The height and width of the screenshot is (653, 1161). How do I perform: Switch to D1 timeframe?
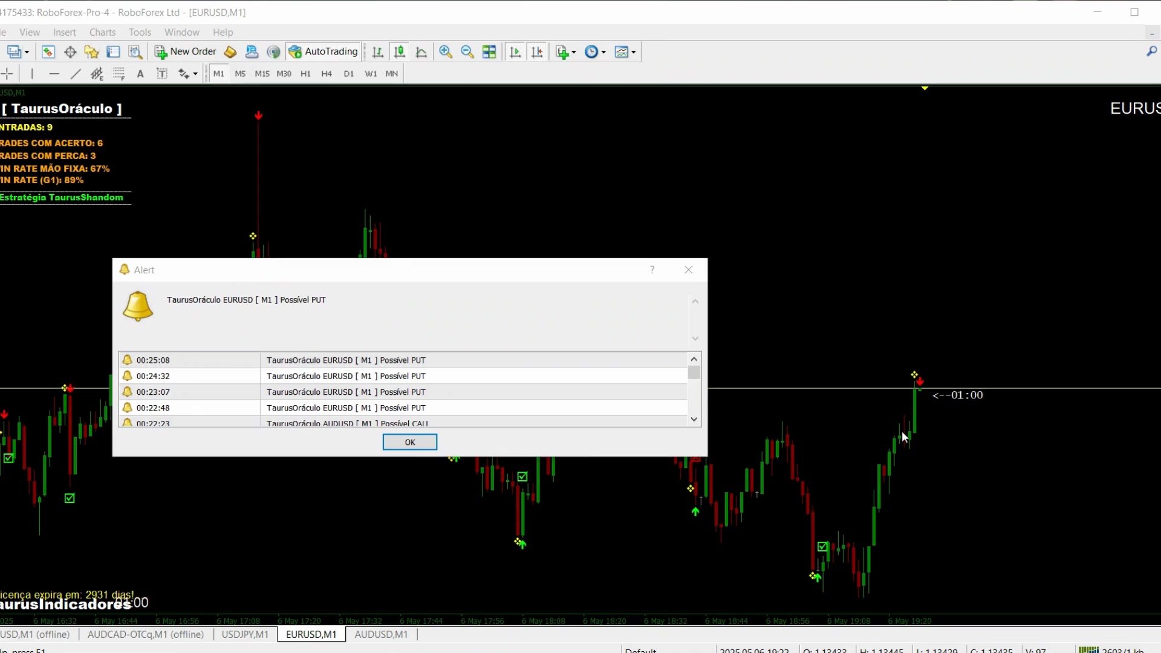click(348, 74)
